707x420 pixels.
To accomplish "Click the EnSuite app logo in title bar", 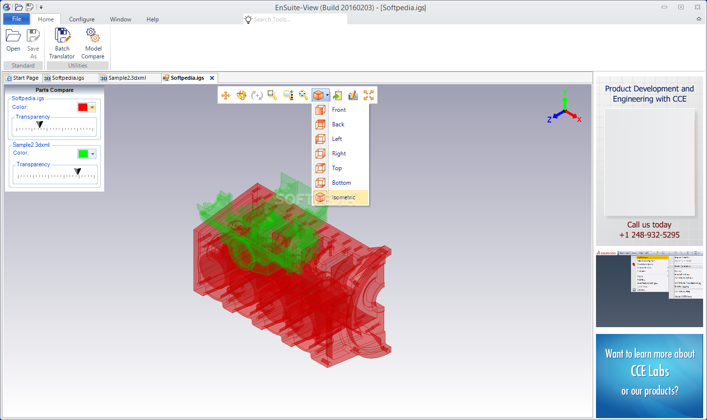I will [7, 7].
